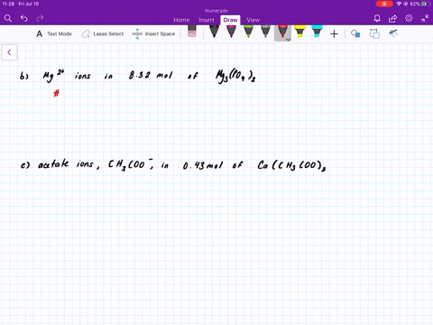Screen dimensions: 433x325
Task: Switch to the Home tab
Action: (x=181, y=20)
